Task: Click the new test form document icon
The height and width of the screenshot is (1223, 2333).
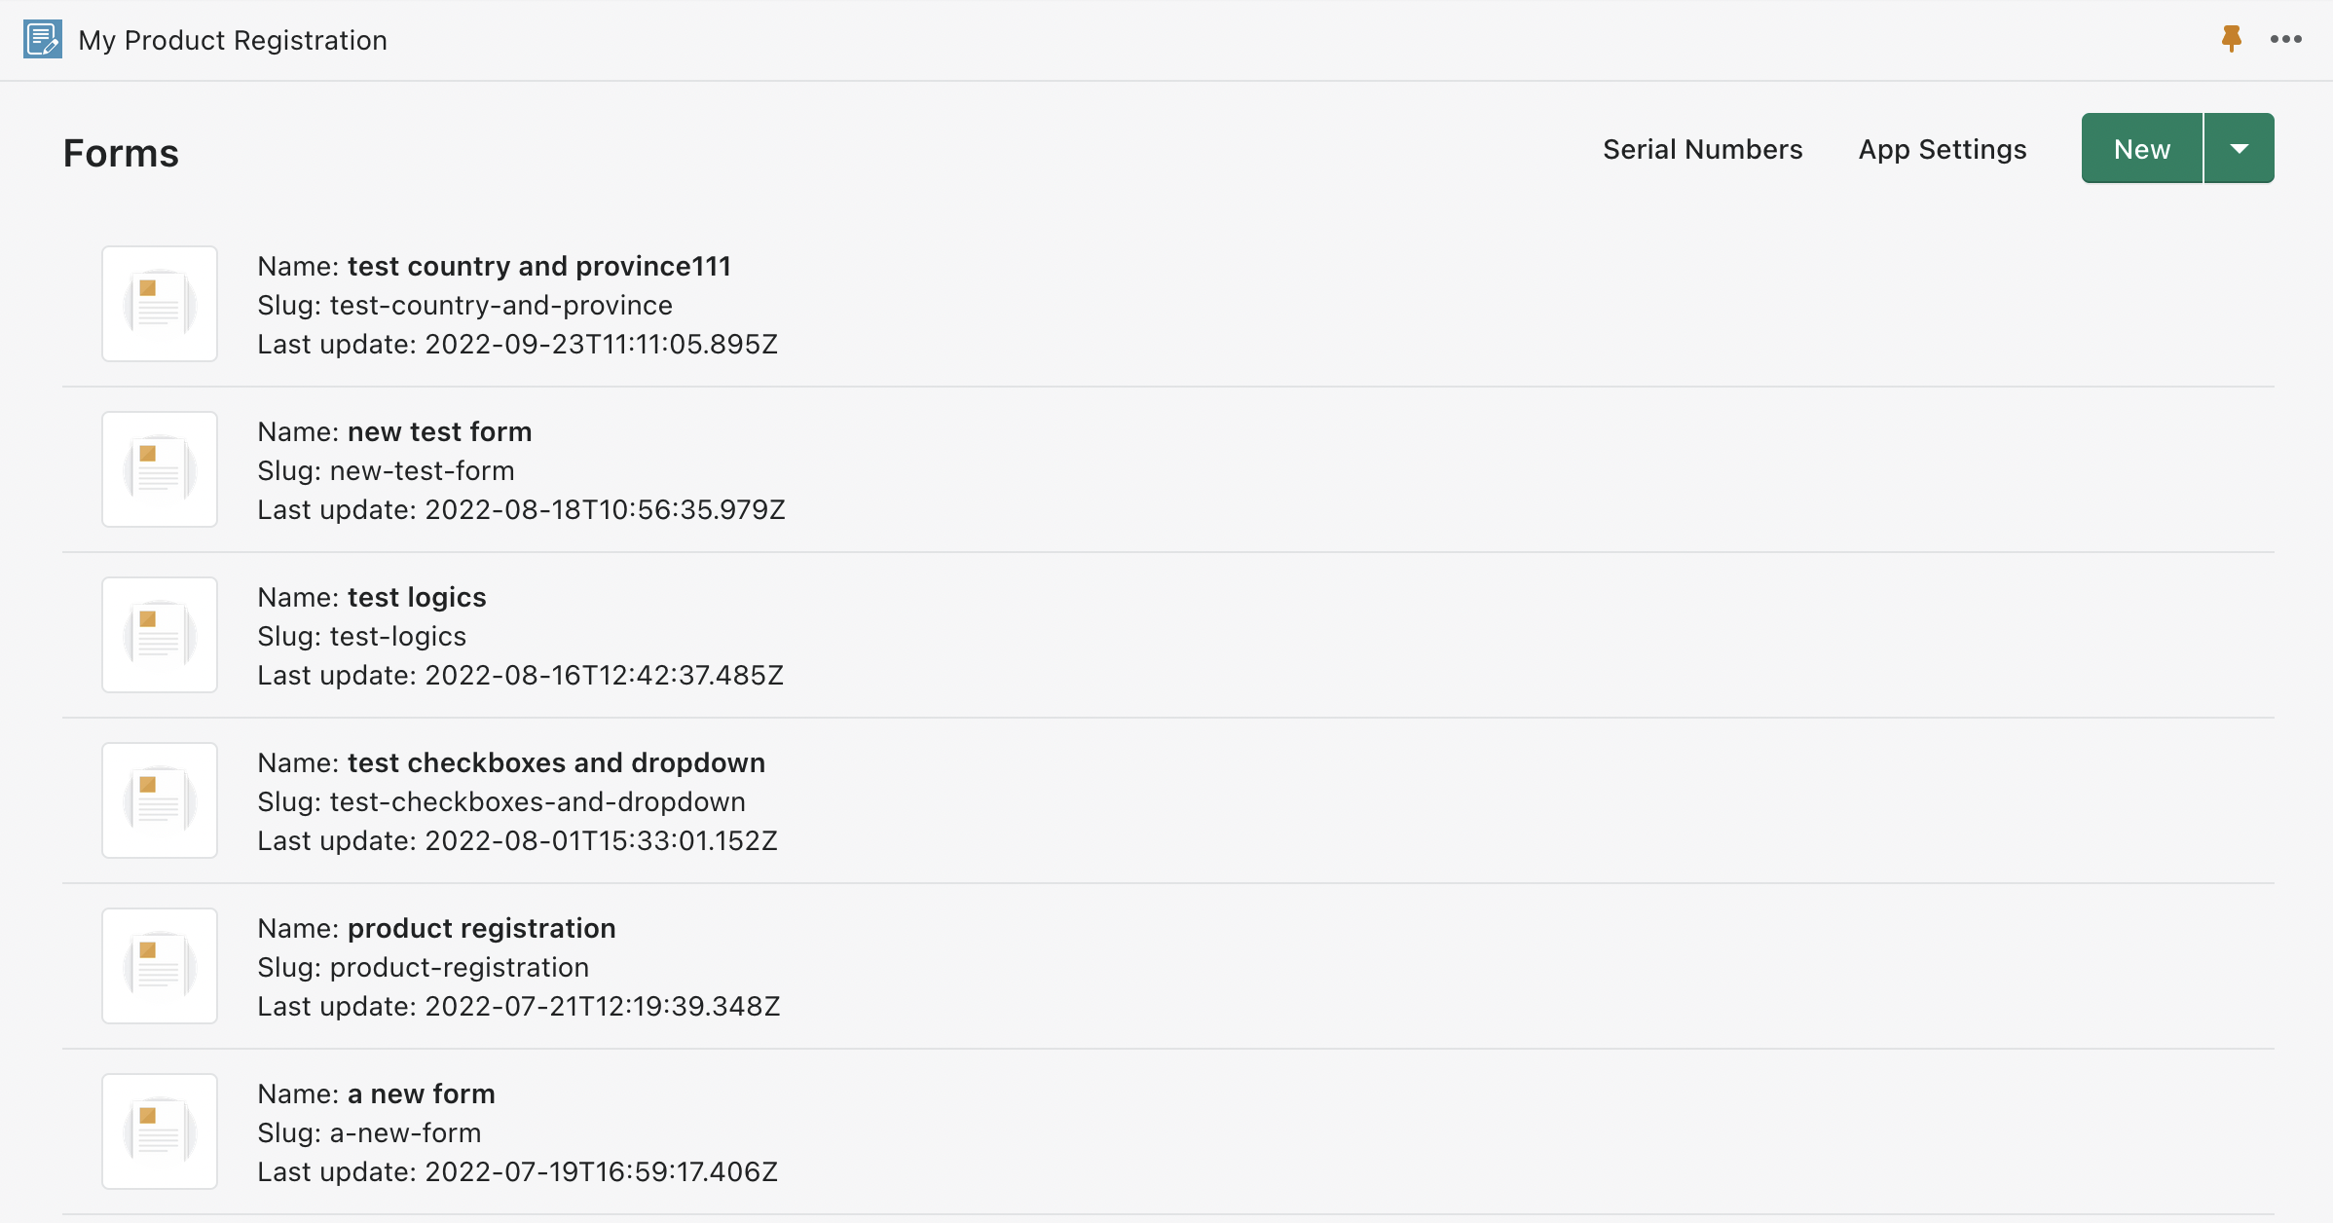Action: pos(160,469)
